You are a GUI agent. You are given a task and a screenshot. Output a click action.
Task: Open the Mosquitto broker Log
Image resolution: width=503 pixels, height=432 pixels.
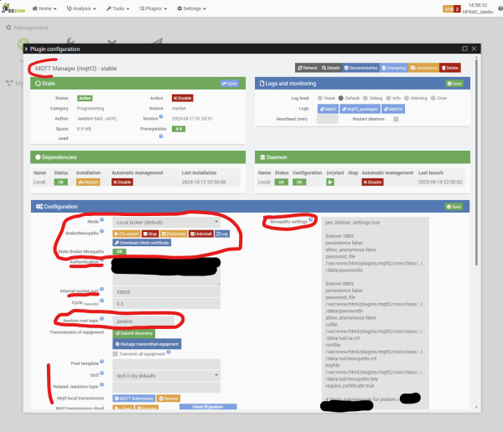pyautogui.click(x=222, y=234)
